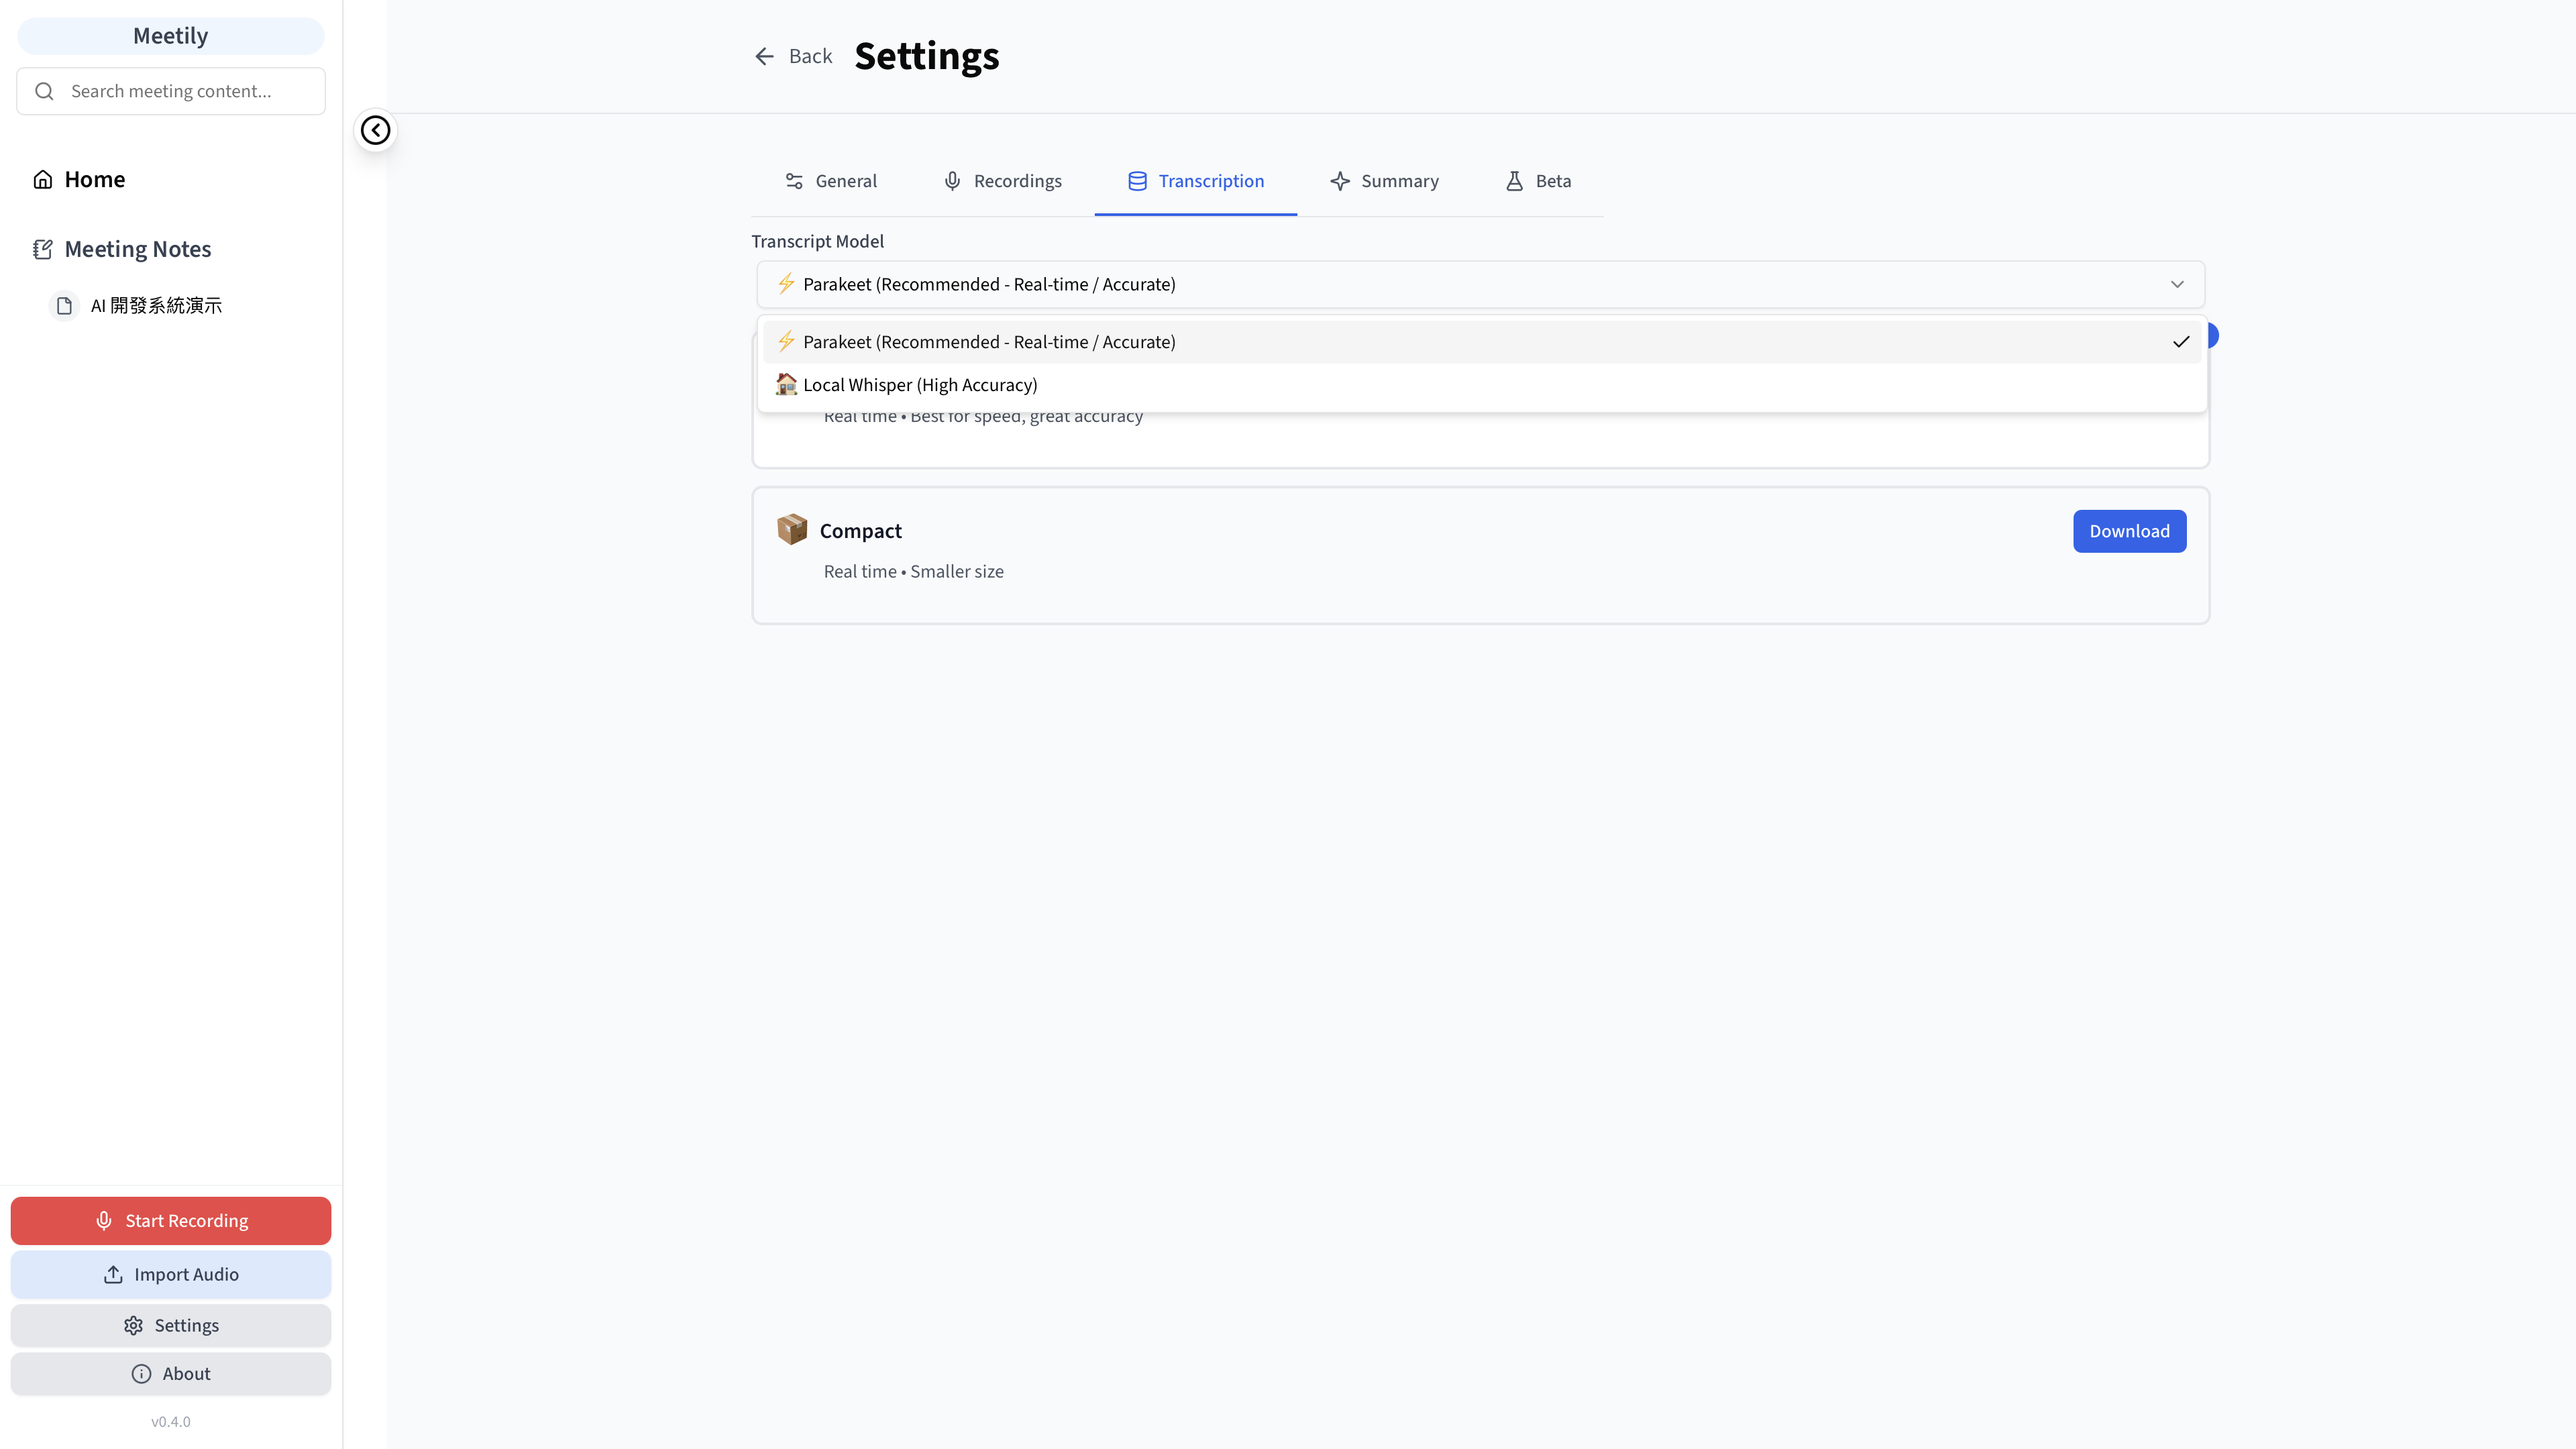Screen dimensions: 2576x1449
Task: Click the Compact model package icon
Action: click(792, 529)
